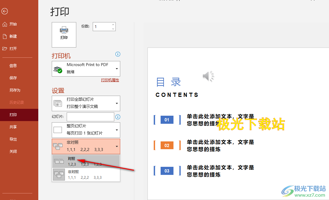Go to 另存为 Save As page

coord(15,90)
